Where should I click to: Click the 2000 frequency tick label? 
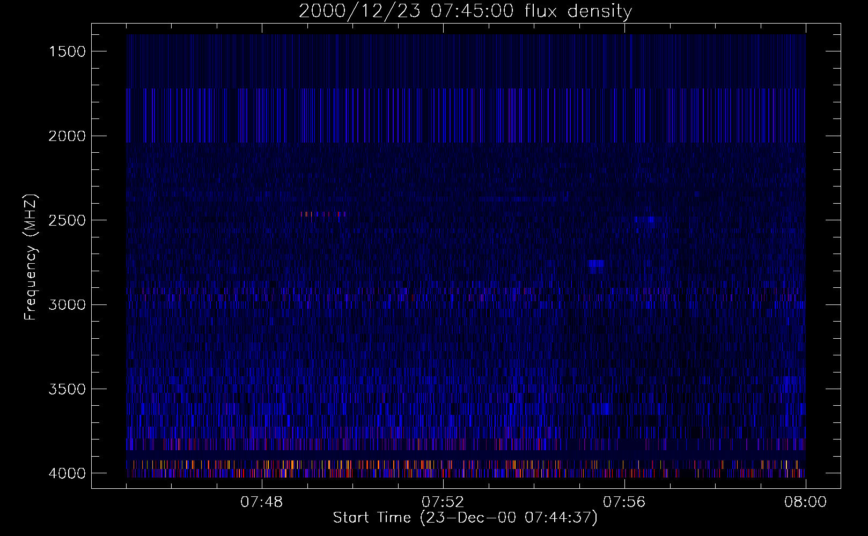pyautogui.click(x=67, y=136)
